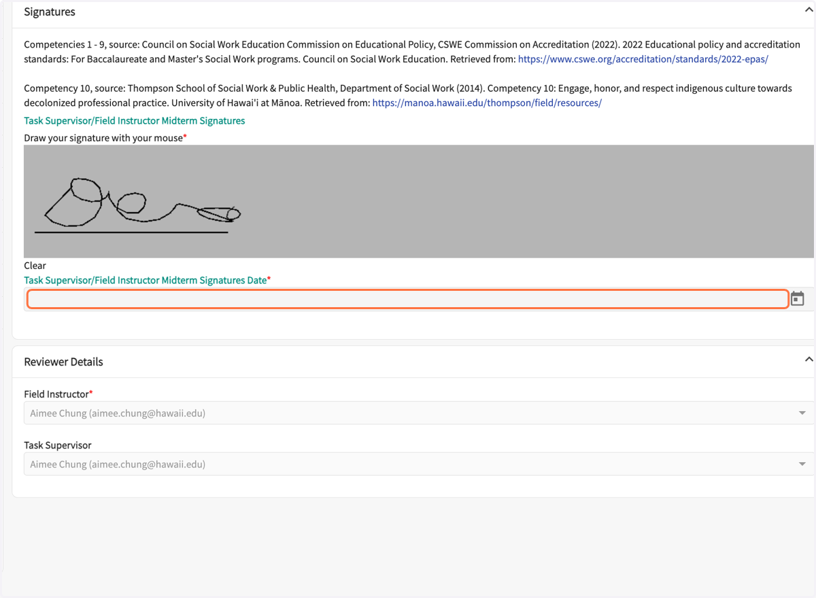
Task: Click the Field Instructor label
Action: click(x=58, y=394)
